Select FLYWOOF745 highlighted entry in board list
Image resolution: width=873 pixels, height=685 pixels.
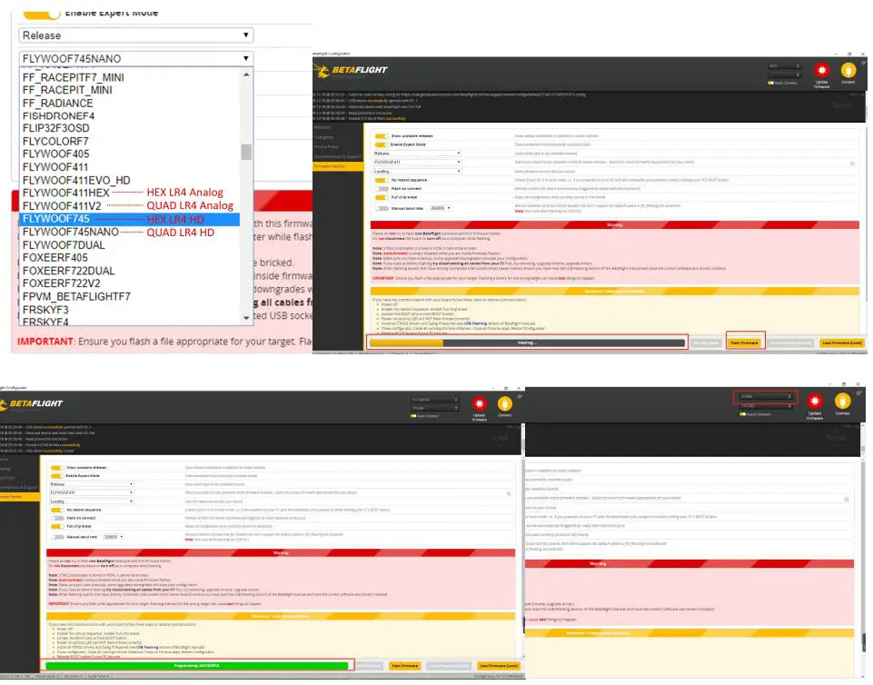130,219
